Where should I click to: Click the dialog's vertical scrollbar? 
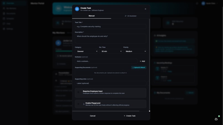click(149, 64)
